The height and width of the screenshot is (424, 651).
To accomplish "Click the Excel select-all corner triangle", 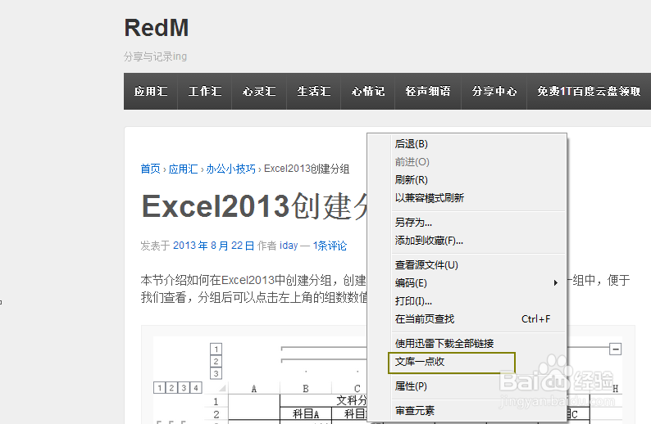I will (222, 388).
